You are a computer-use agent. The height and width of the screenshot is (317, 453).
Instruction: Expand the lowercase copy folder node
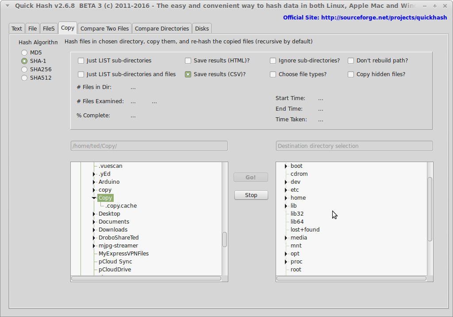(94, 190)
